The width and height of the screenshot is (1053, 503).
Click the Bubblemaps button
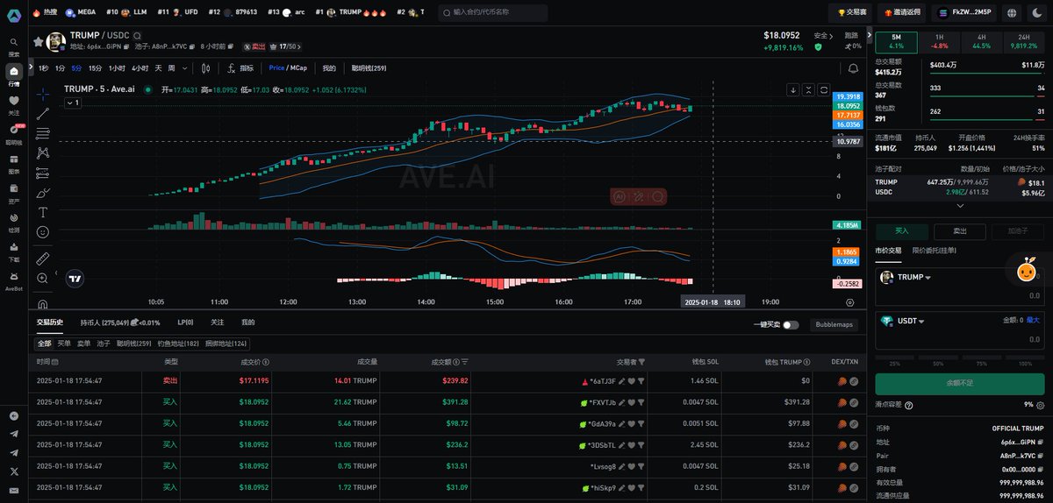click(x=834, y=324)
